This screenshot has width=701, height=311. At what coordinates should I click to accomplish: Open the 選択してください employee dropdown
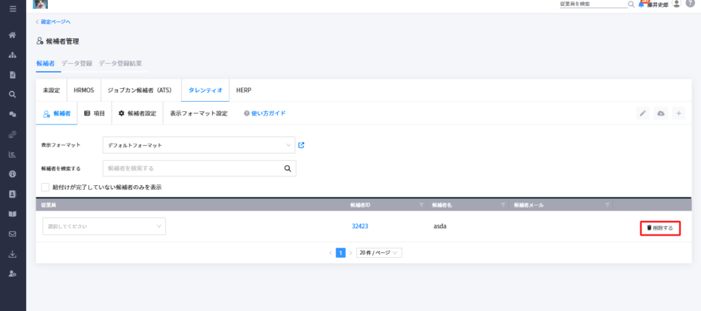pos(104,226)
